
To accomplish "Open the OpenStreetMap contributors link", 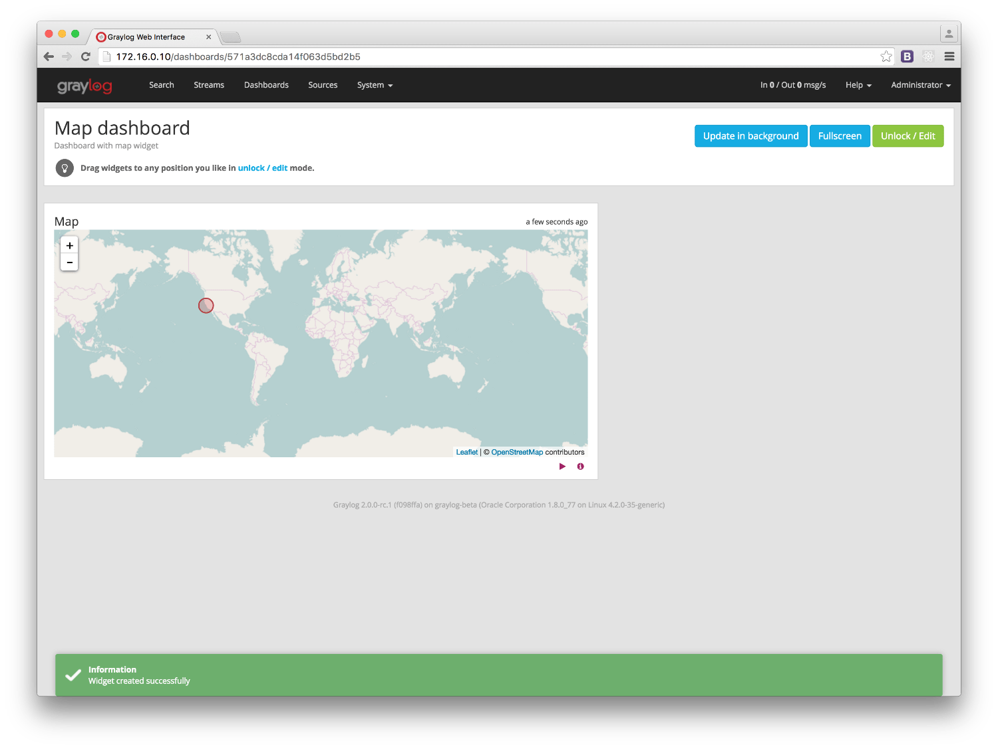I will tap(516, 452).
